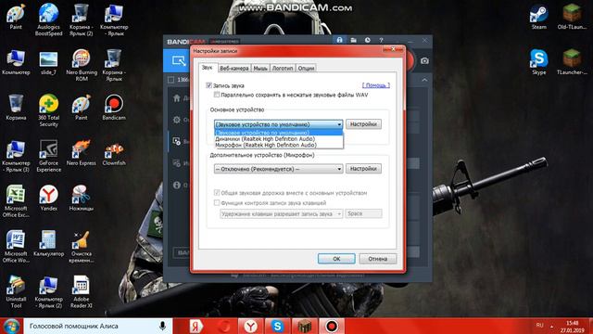Click RU language indicator in tray
This screenshot has height=334, width=593.
coord(539,326)
